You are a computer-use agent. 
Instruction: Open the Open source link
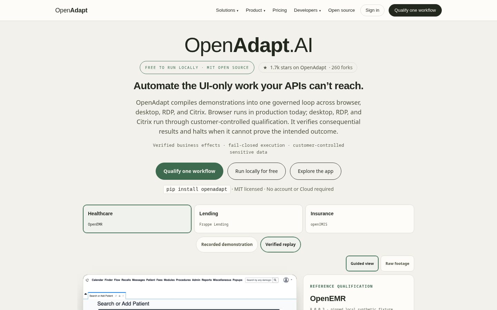341,10
